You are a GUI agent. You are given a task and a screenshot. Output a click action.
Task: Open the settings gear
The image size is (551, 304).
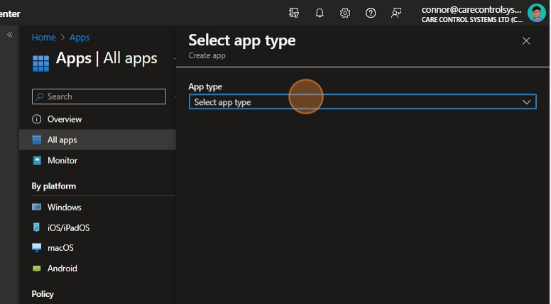(x=345, y=13)
